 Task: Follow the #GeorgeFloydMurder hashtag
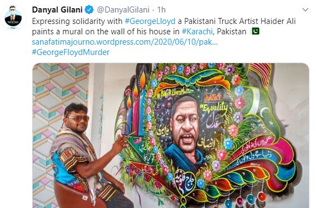coord(71,52)
